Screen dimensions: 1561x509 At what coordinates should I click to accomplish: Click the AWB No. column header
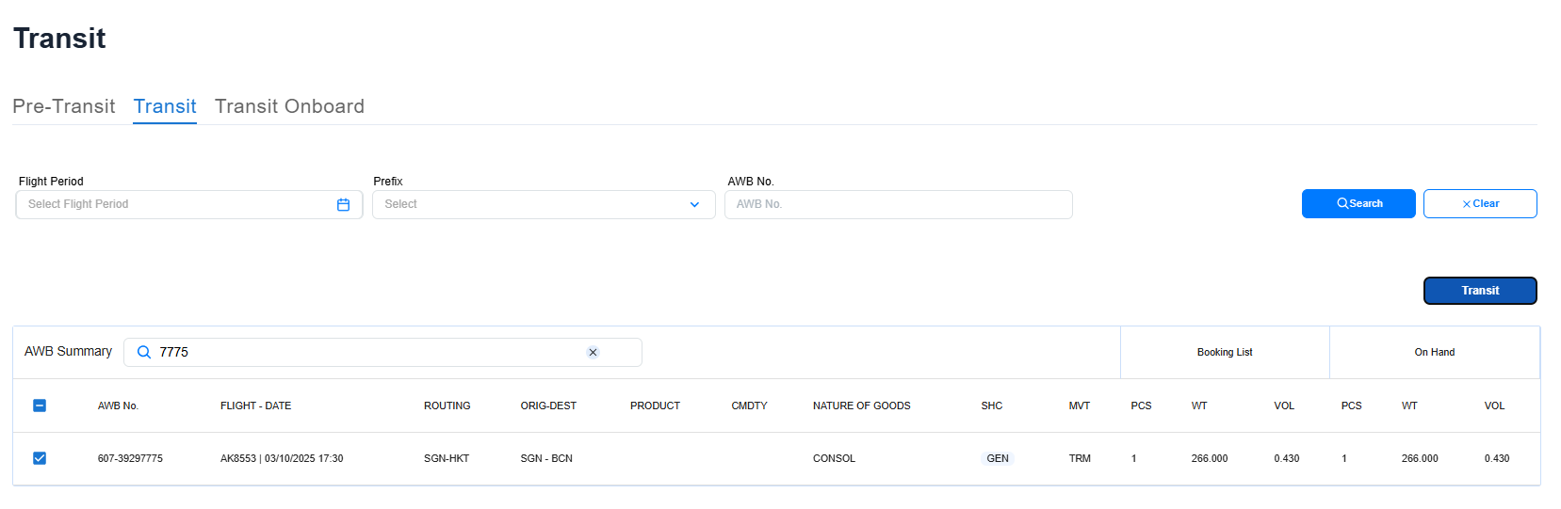pos(118,406)
